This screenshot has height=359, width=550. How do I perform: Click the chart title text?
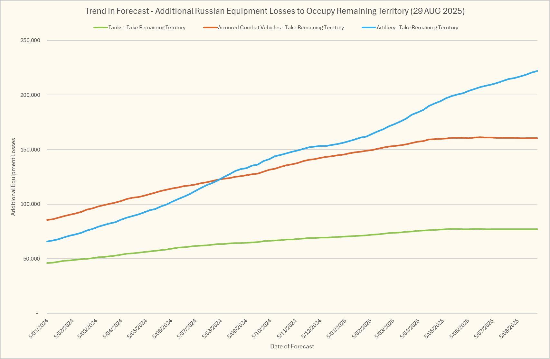[x=275, y=11]
